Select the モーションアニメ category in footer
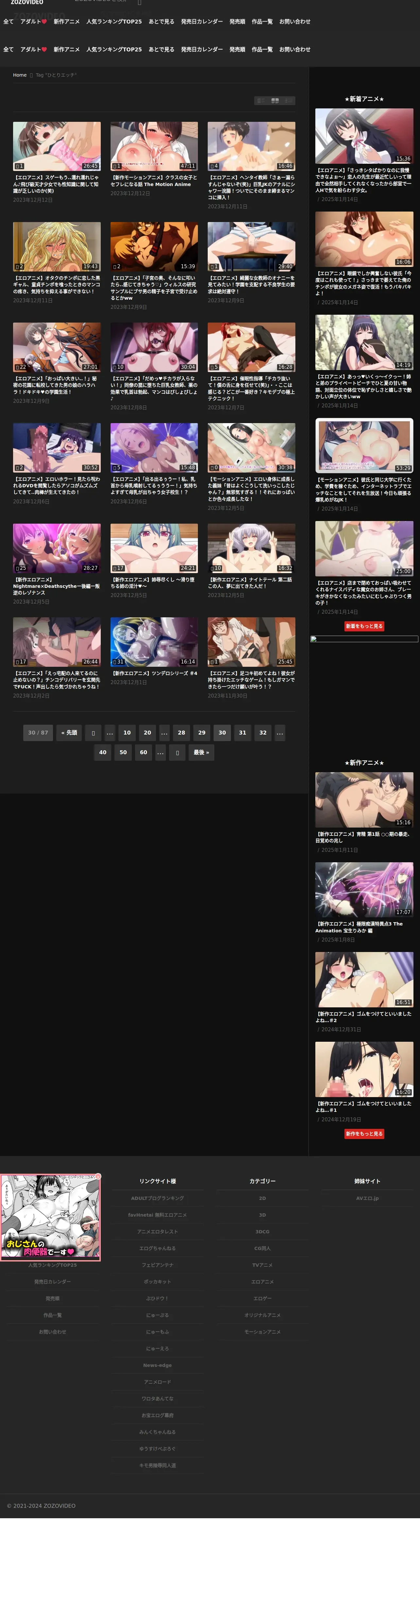420x1606 pixels. coord(262,1332)
